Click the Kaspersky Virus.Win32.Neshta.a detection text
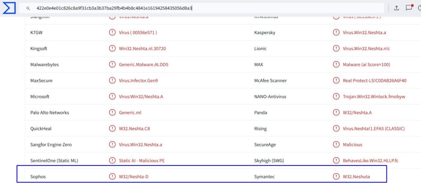Viewport: 421px width, 184px height. pyautogui.click(x=364, y=33)
